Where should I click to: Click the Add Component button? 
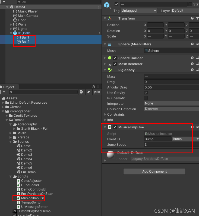coord(154,171)
